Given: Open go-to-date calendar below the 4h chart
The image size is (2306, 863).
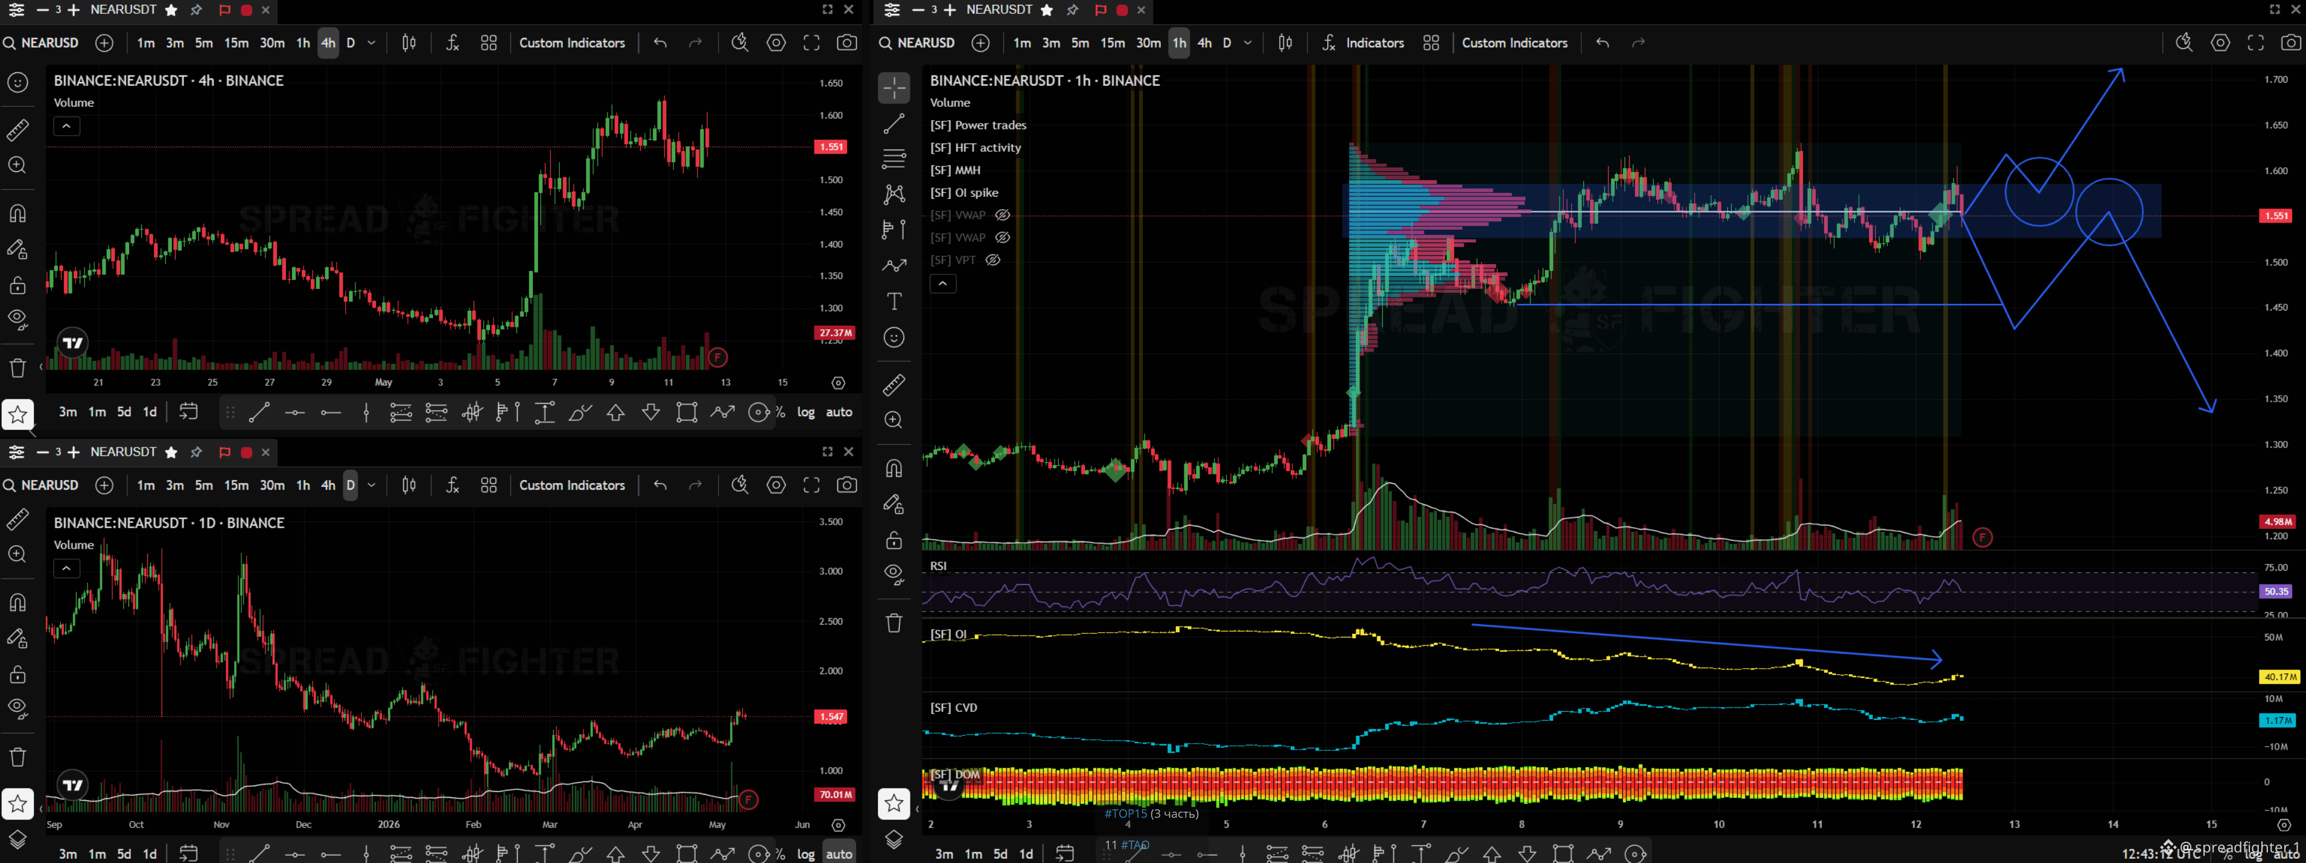Looking at the screenshot, I should click(188, 412).
